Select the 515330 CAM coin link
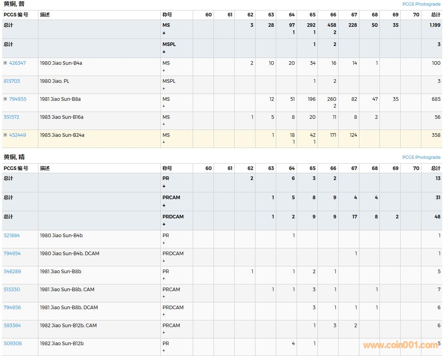 pos(12,290)
